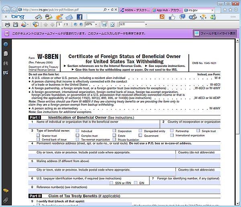Click the fit full page icon
Screen dimensions: 241x207
pos(112,24)
